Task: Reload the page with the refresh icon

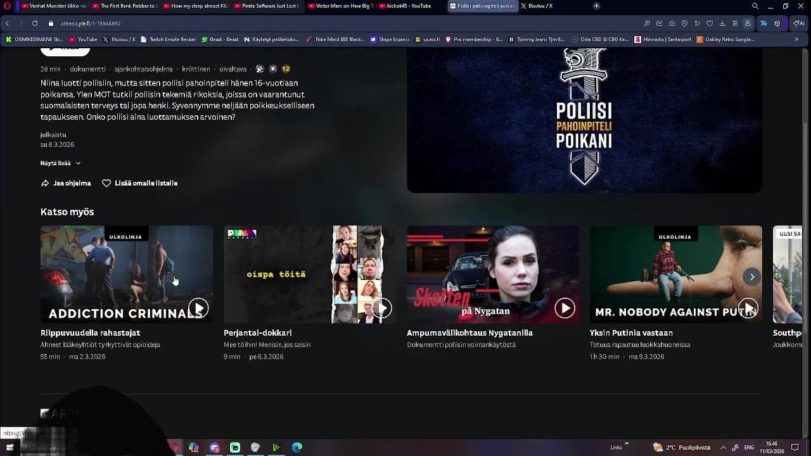Action: click(35, 23)
